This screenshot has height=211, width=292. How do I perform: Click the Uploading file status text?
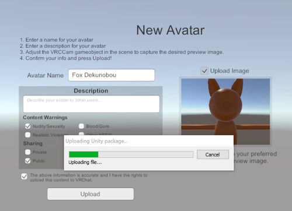[85, 162]
